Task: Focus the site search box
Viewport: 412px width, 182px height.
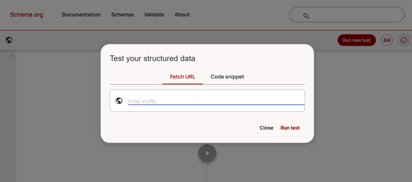Action: tap(346, 15)
